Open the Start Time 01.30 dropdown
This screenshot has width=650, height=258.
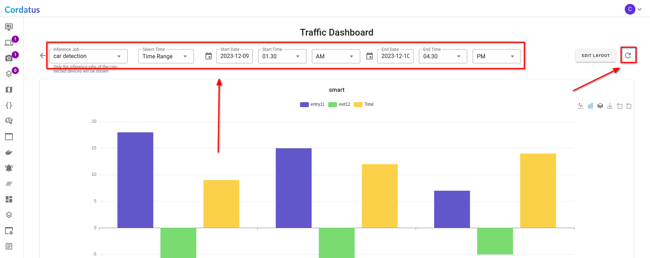pos(282,56)
